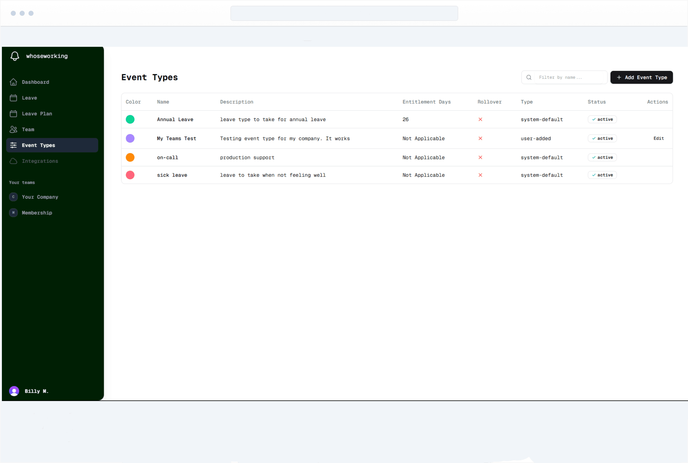
Task: Go to the Membership team
Action: (37, 213)
